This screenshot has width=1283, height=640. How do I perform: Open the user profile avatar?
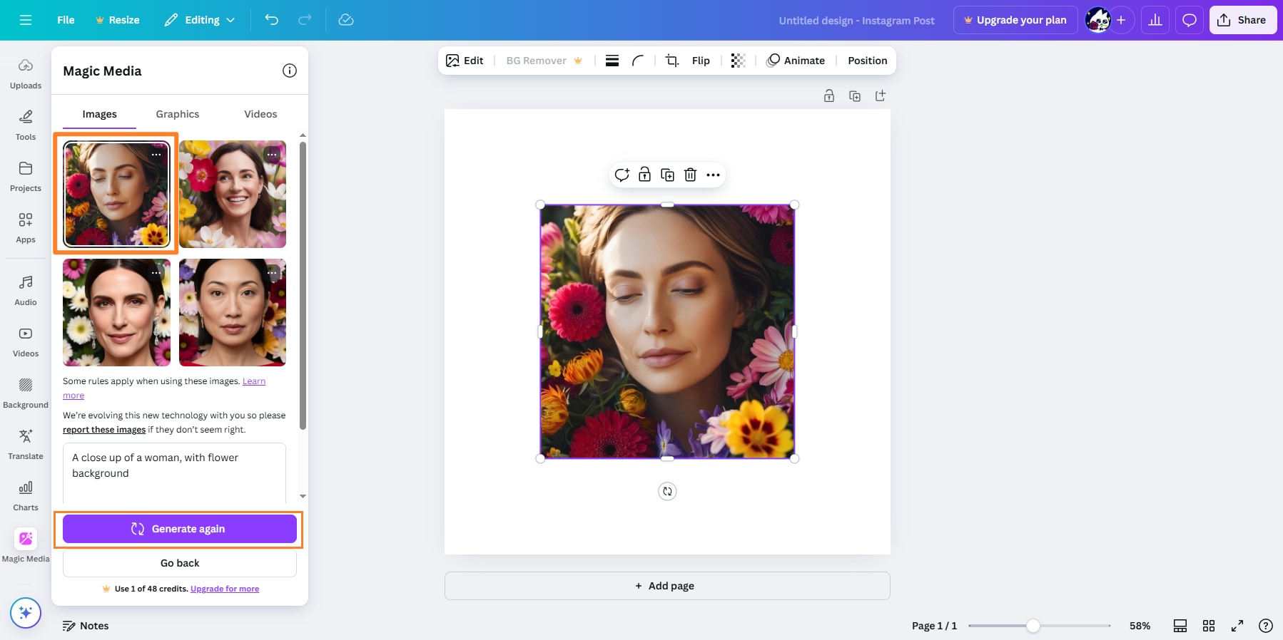[1098, 20]
